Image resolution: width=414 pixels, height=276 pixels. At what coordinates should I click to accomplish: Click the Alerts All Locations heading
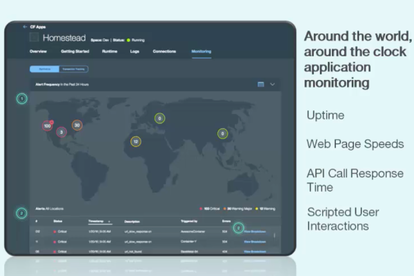50,208
